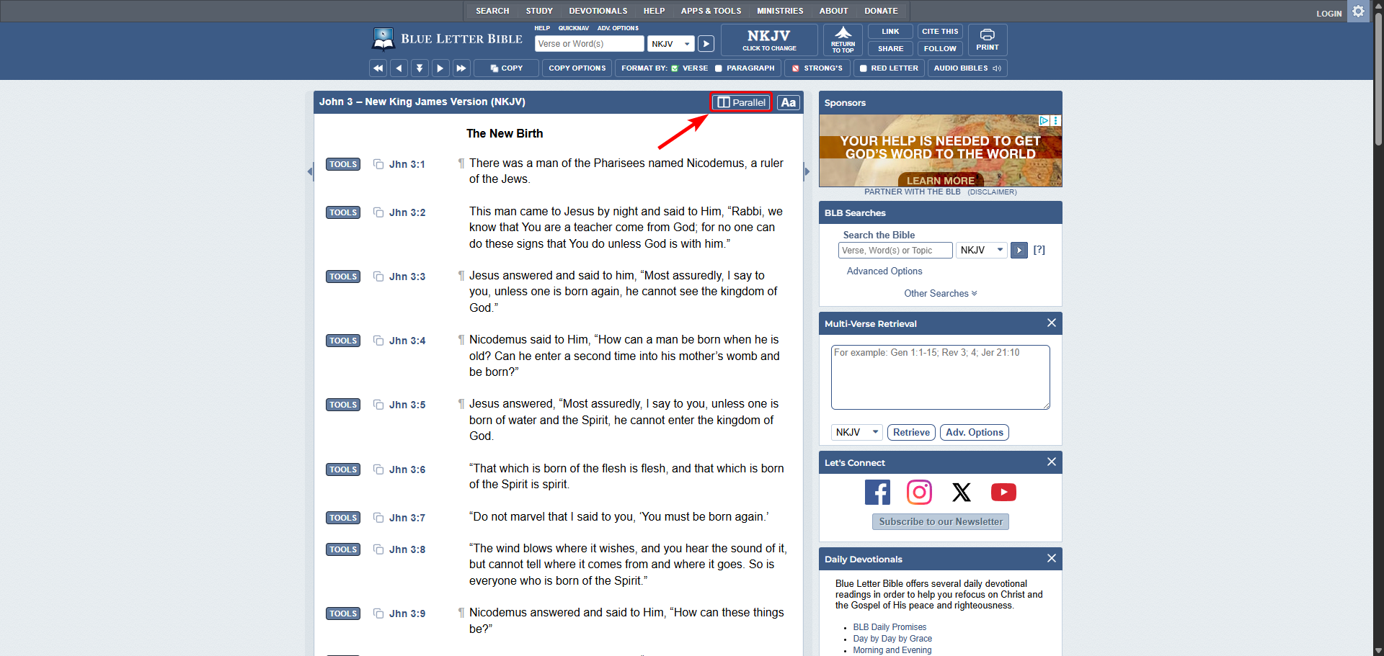Toggle the Strong's checkbox
Screen dimensions: 1384x656
click(796, 68)
